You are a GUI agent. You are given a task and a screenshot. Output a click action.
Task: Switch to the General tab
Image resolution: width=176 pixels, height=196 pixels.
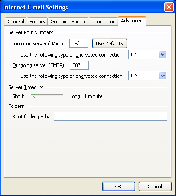tap(16, 22)
